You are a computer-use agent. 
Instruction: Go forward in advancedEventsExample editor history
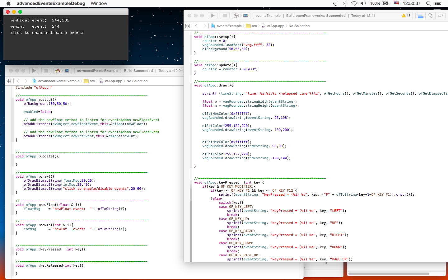[x=26, y=81]
